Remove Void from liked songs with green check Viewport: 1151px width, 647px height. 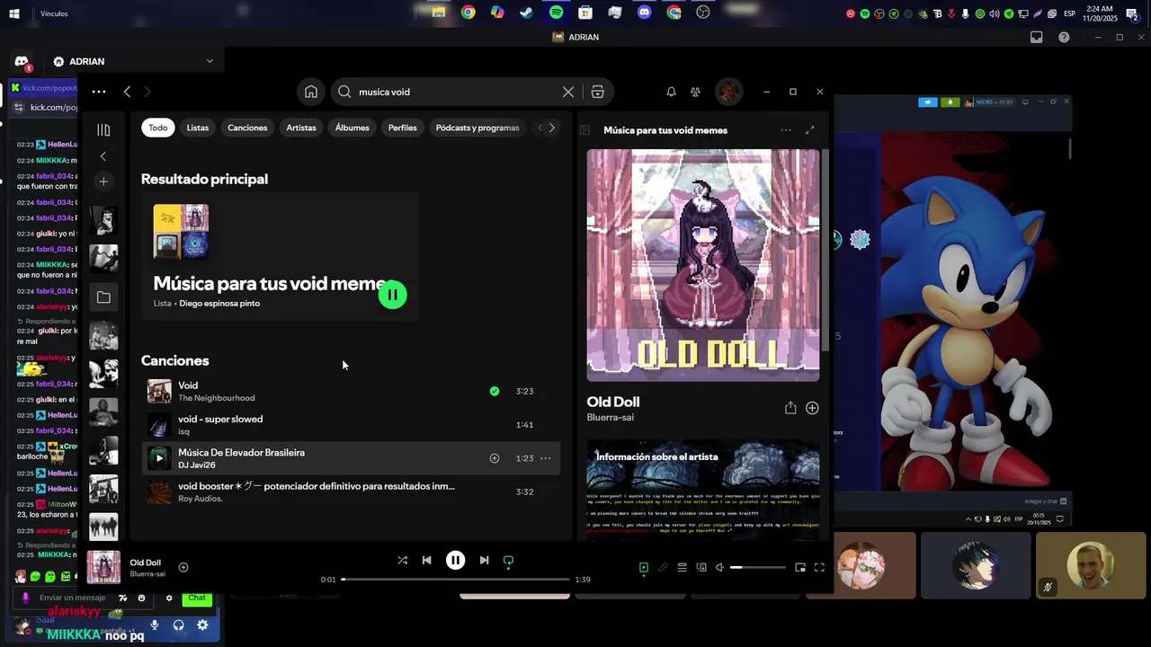495,391
